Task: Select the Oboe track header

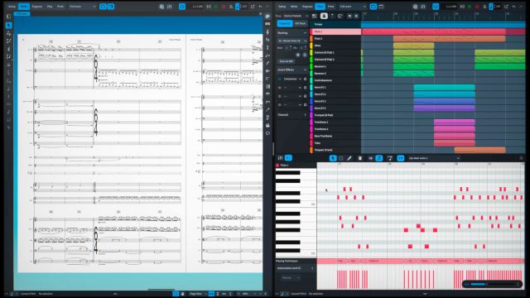Action: pyautogui.click(x=337, y=46)
